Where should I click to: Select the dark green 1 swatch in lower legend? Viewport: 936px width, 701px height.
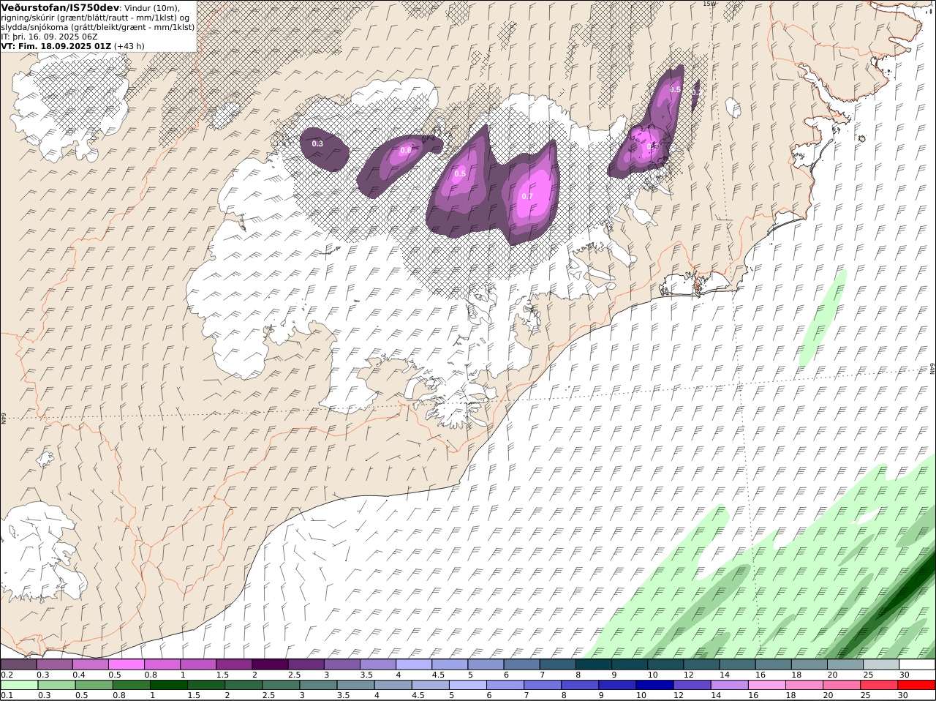point(168,685)
